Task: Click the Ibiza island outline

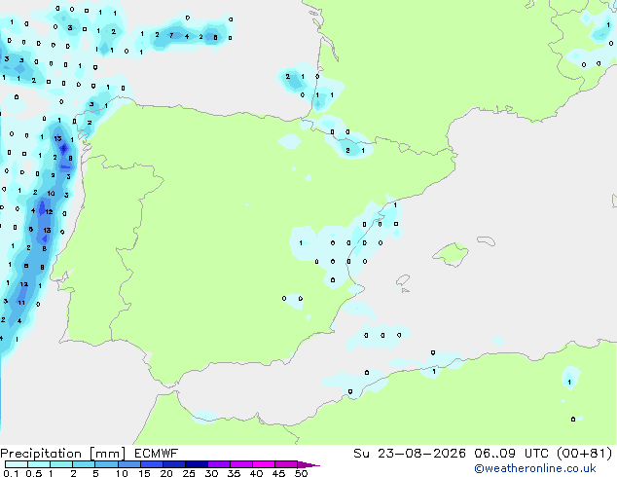Action: pos(403,280)
